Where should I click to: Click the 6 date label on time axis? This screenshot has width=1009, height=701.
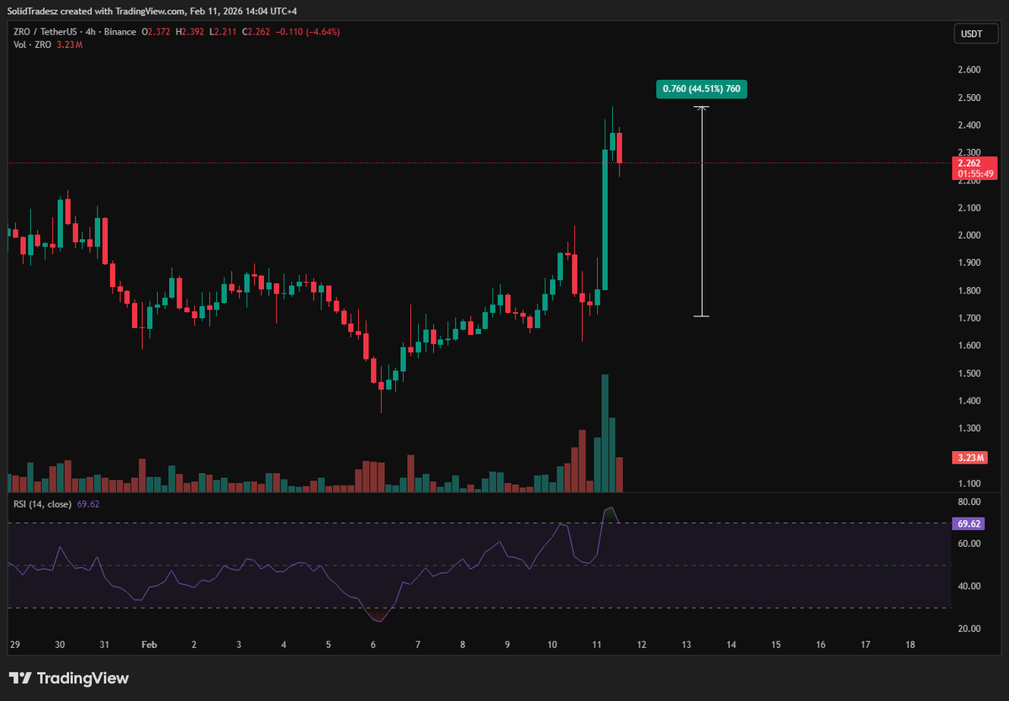pyautogui.click(x=373, y=645)
